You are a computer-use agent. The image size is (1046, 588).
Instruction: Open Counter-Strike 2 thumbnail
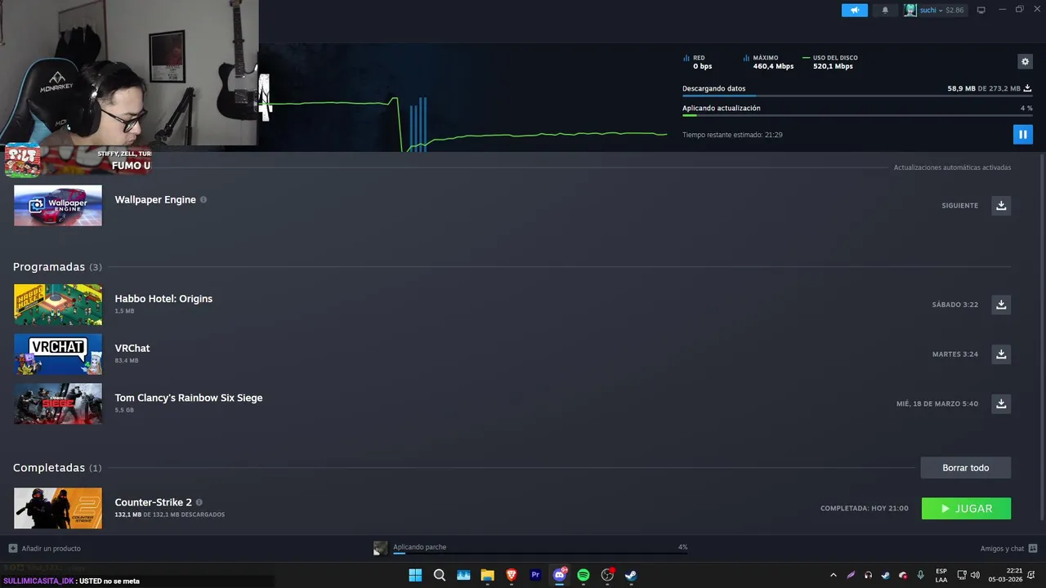(x=58, y=508)
